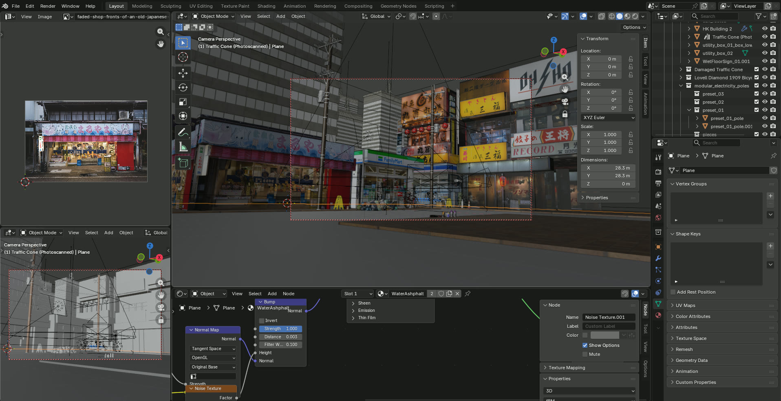Screen dimensions: 781x401
Task: Switch main viewport to material preview shading
Action: (627, 16)
